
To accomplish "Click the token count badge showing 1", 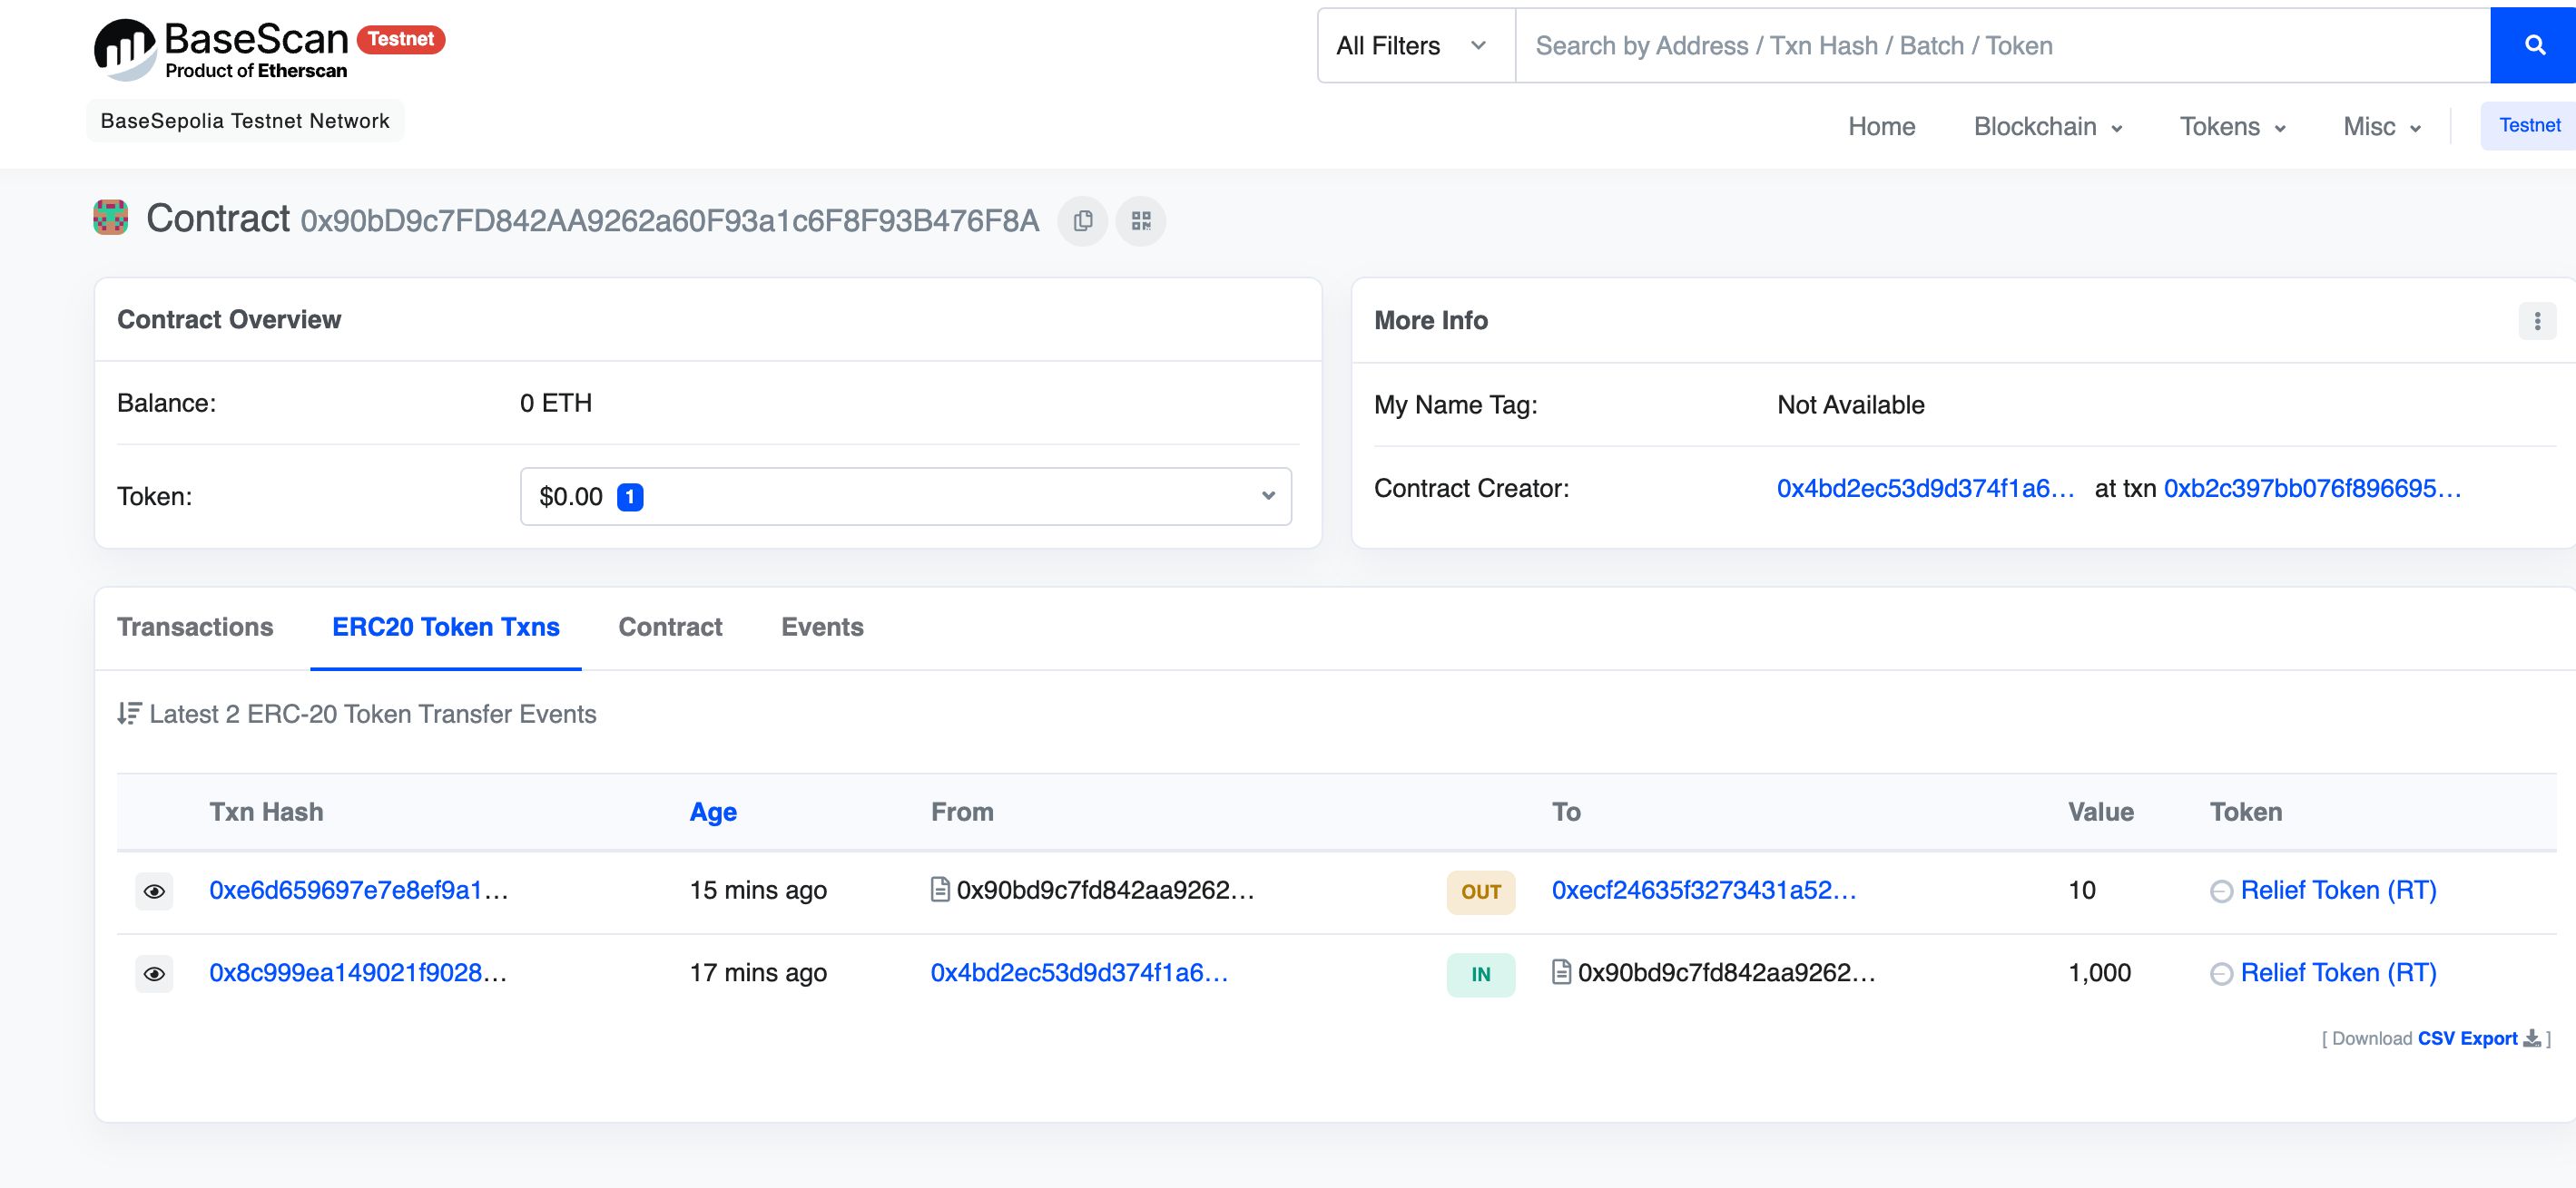I will 630,497.
